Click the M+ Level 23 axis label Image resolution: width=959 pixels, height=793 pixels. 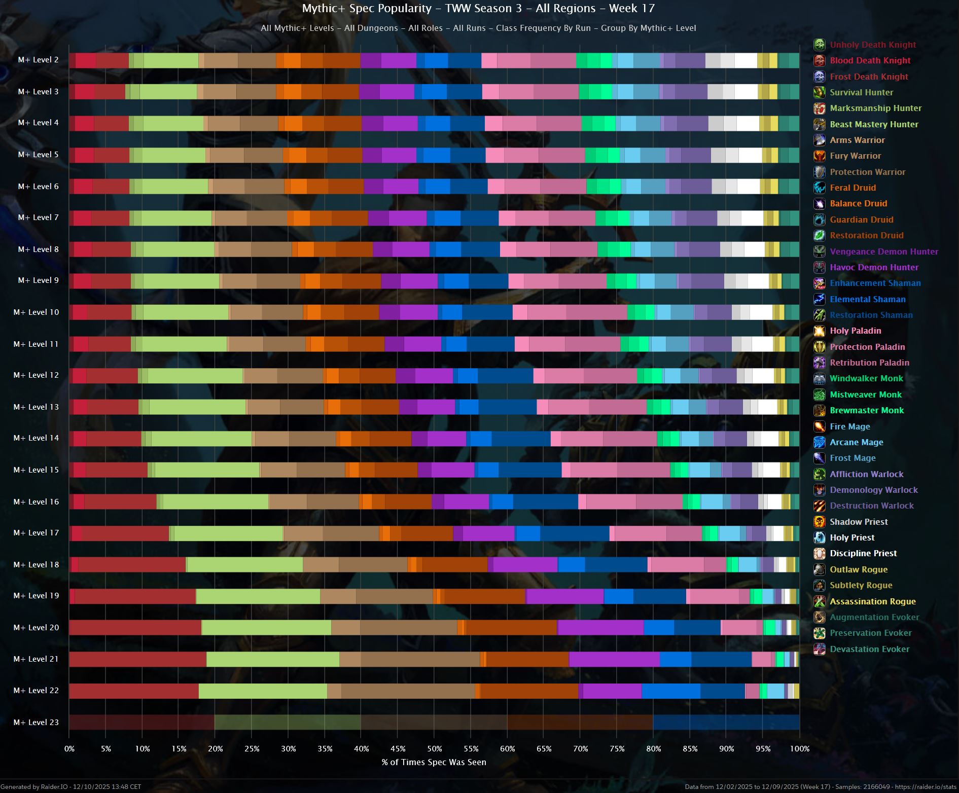[36, 722]
